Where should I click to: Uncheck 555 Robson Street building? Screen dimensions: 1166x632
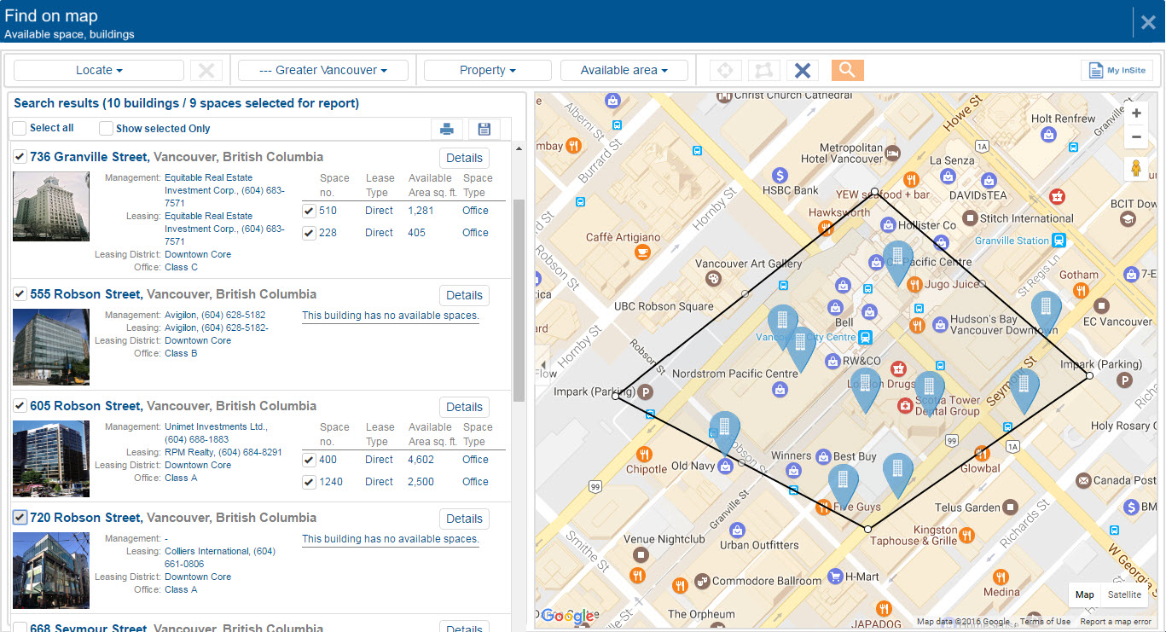pyautogui.click(x=20, y=294)
